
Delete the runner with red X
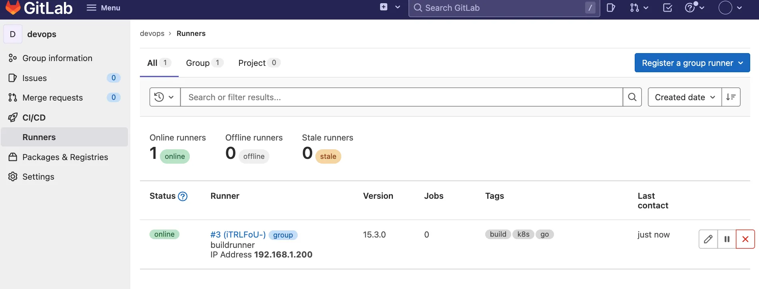coord(745,239)
